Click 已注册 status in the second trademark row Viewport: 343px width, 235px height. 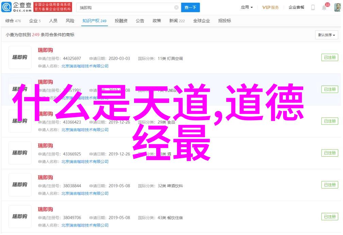coord(330,89)
